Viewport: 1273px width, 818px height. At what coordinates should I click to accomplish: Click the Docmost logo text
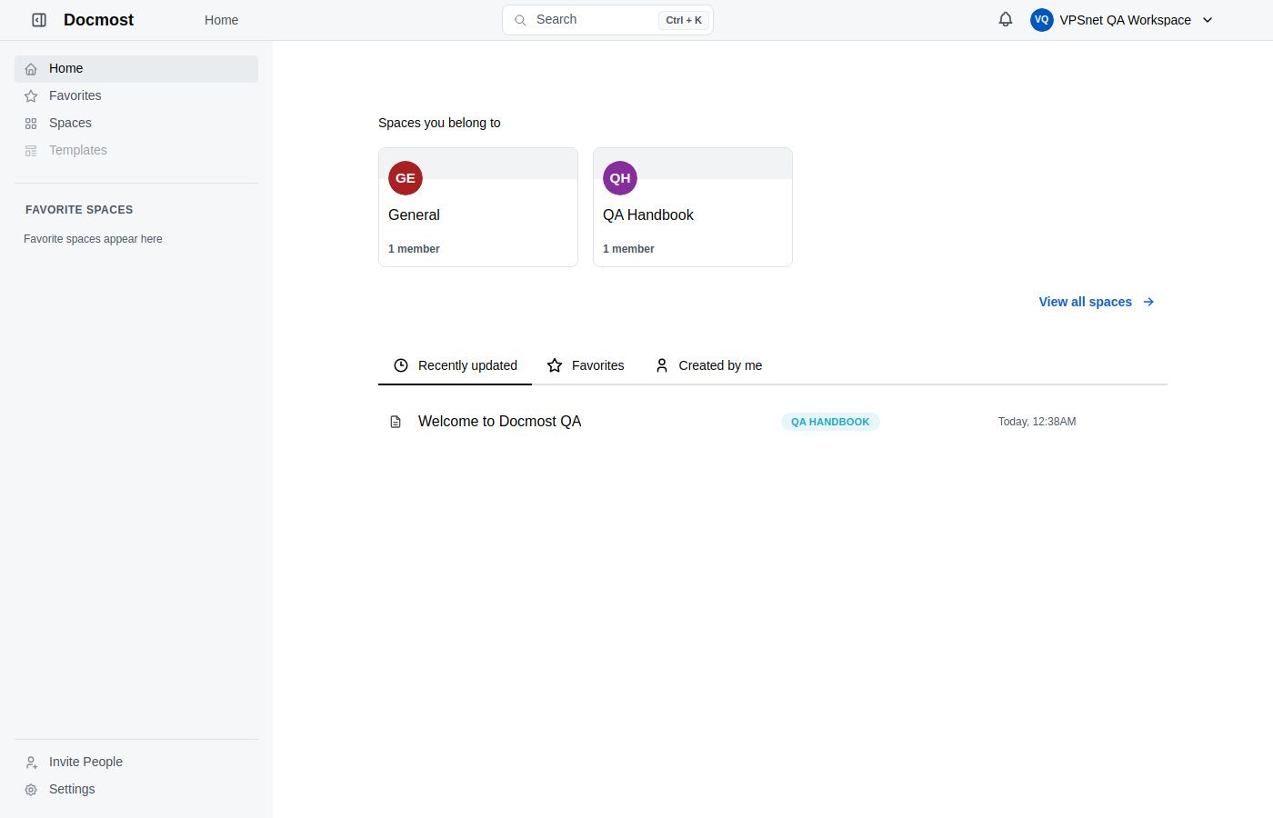click(x=98, y=20)
